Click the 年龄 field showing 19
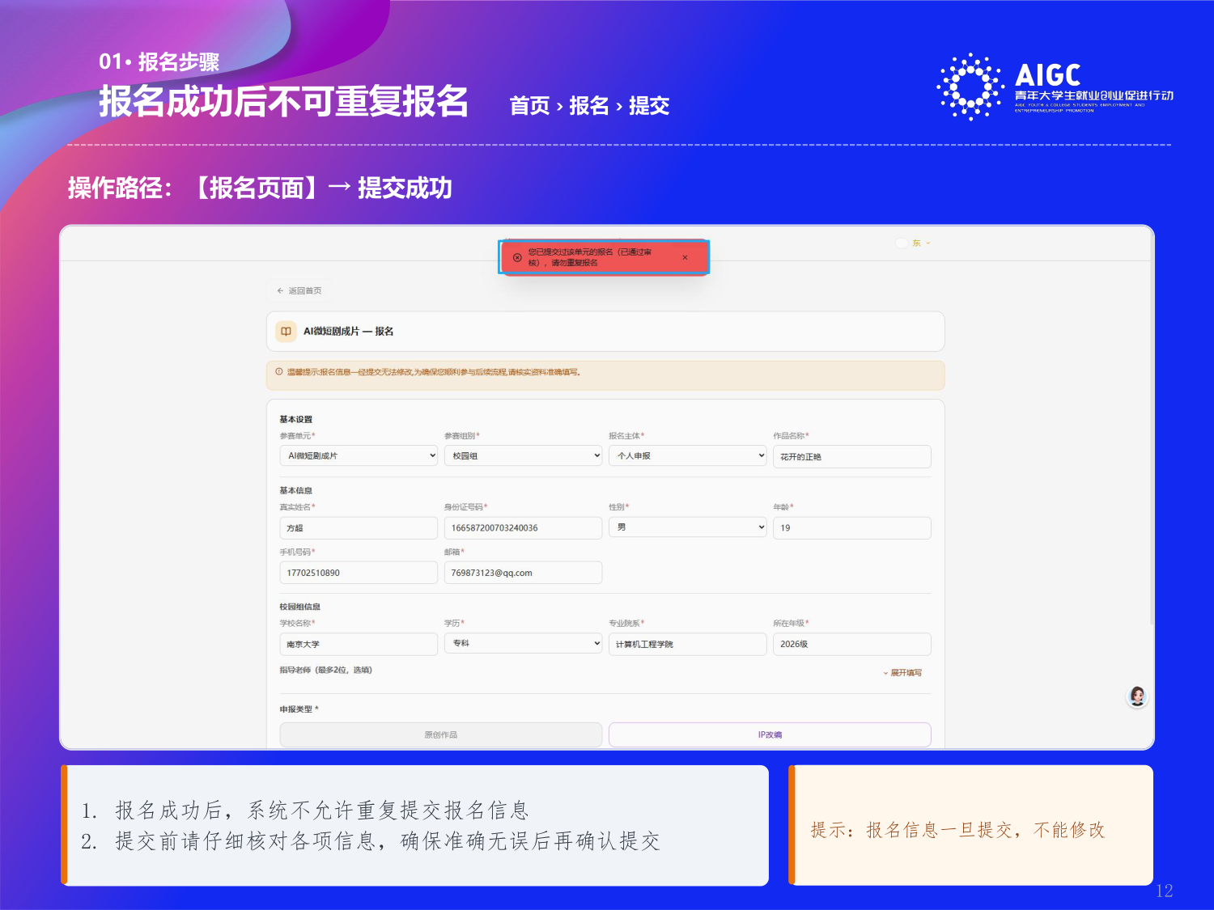 [x=852, y=527]
